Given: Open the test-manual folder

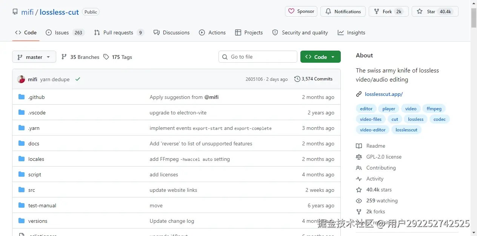Looking at the screenshot, I should (x=42, y=205).
